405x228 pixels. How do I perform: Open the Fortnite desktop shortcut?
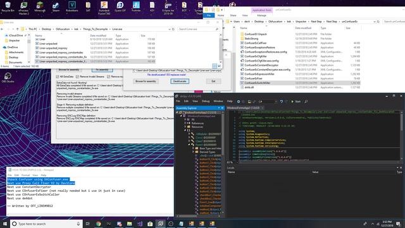pyautogui.click(x=136, y=7)
